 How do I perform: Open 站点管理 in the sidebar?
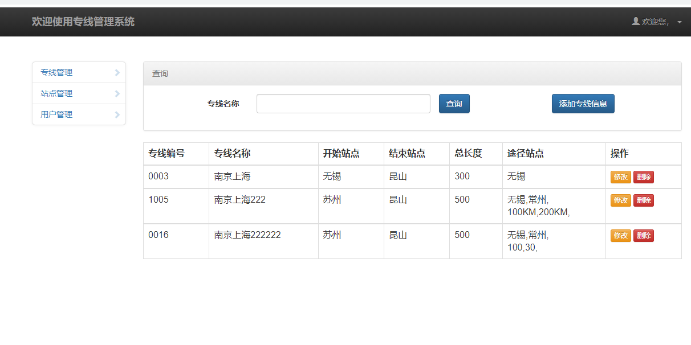pos(79,93)
